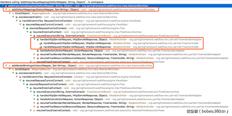Expand the first resumeFlowResource node
Screen dimensions: 232x116
pos(34,58)
